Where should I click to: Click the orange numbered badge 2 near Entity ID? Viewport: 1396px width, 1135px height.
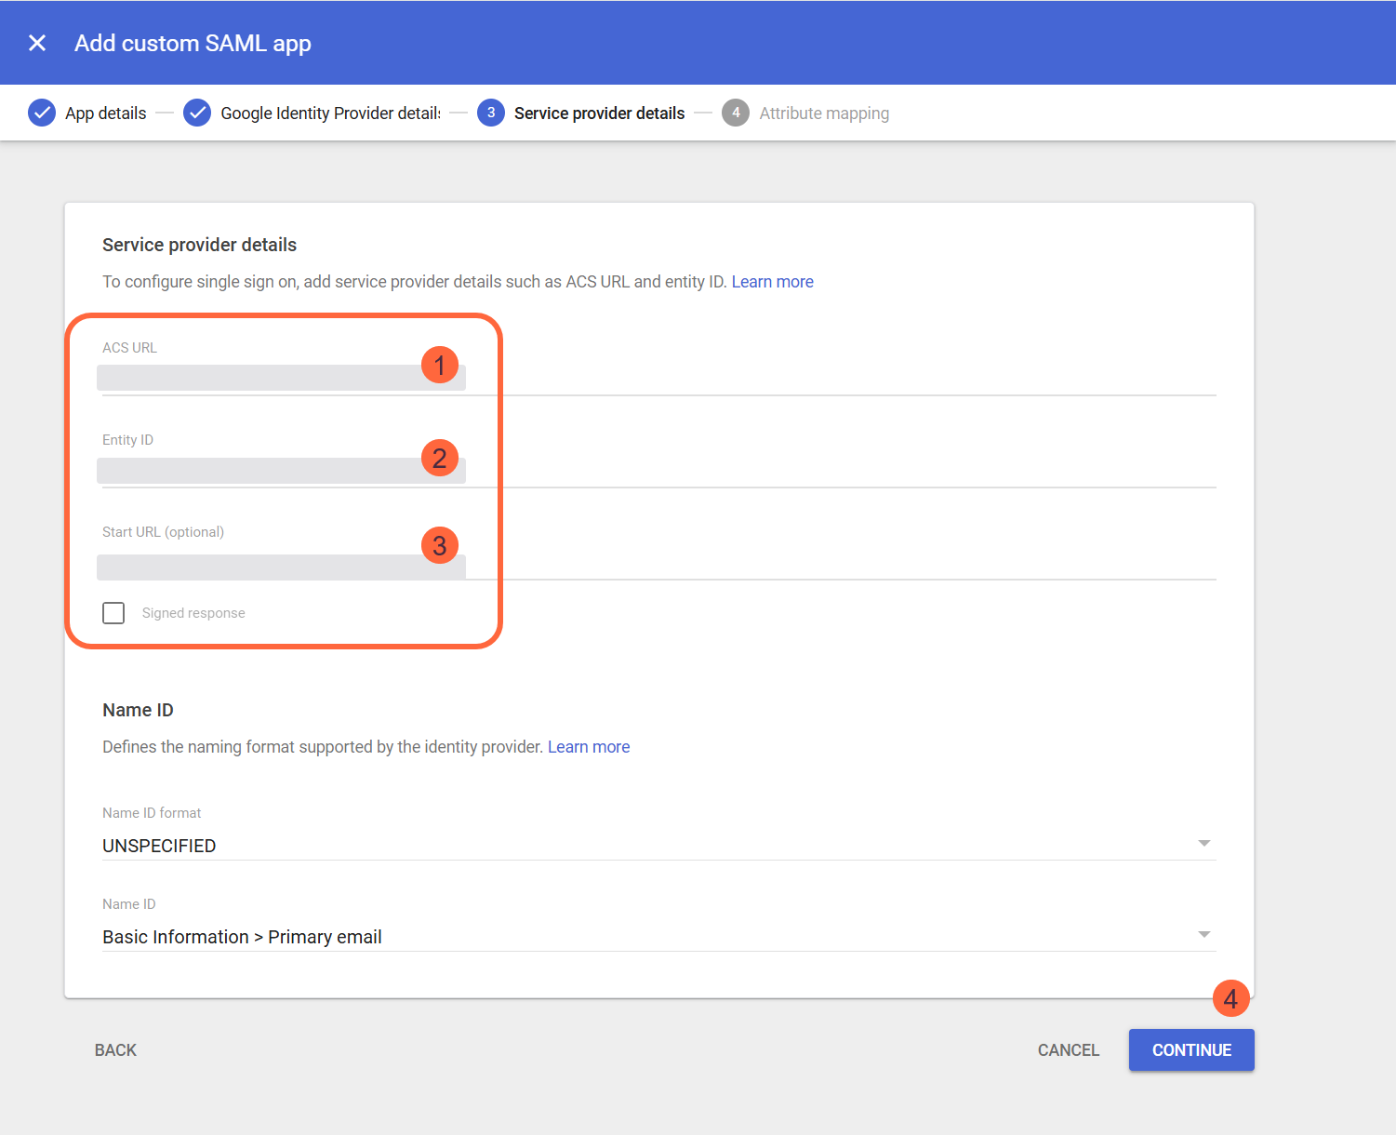click(439, 458)
